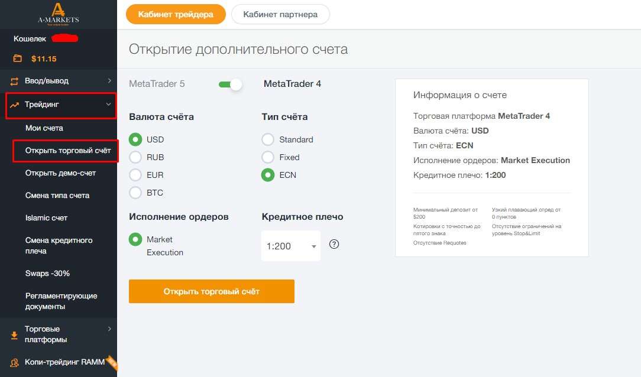Open Islamic счет menu item
Viewport: 641px width, 377px height.
pyautogui.click(x=46, y=218)
